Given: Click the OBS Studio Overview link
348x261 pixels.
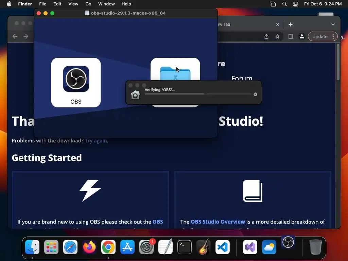Looking at the screenshot, I should (x=218, y=222).
